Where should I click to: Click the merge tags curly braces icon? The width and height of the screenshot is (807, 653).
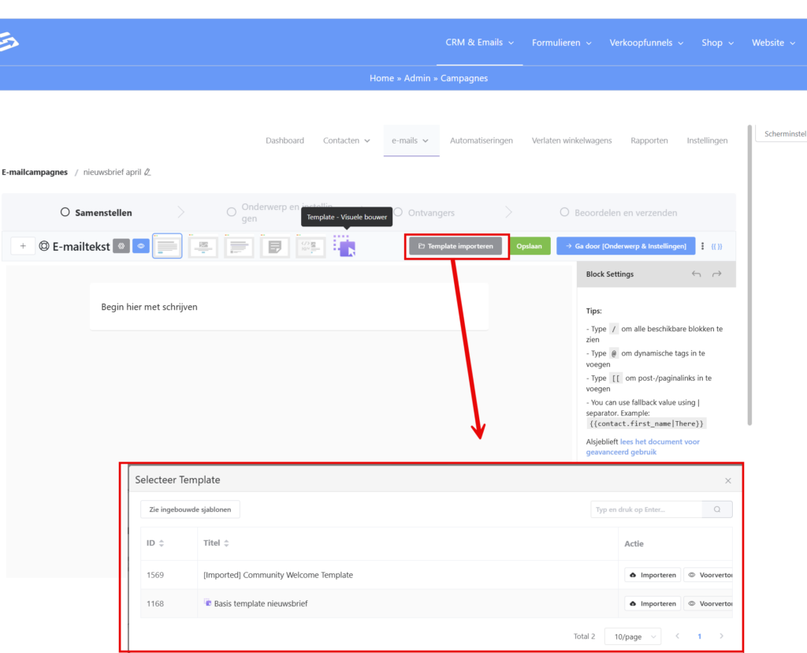click(x=716, y=246)
